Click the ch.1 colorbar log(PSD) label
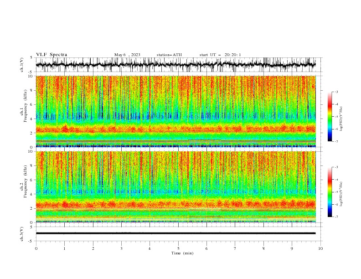Viewport: 361px width, 279px height. (341, 119)
